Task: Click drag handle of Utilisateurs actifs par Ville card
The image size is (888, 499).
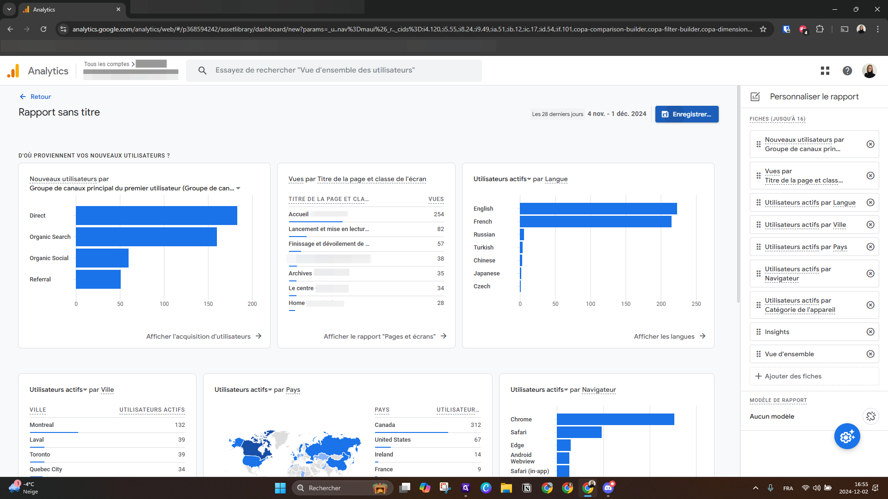Action: (758, 225)
